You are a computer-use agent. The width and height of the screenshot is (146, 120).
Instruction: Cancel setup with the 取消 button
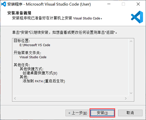point(130,113)
